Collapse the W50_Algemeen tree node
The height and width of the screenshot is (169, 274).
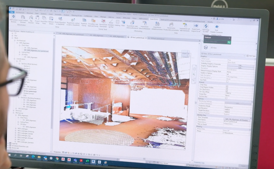[x=16, y=115]
